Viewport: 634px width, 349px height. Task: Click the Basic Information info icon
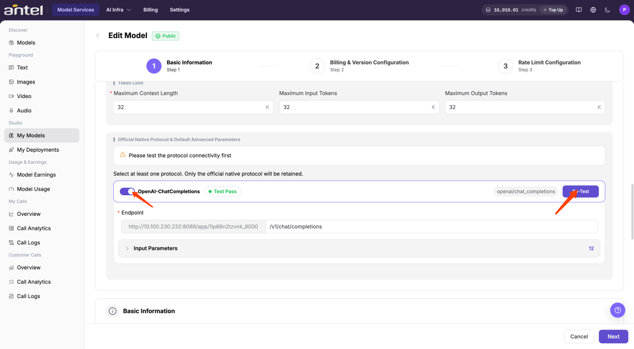(113, 311)
